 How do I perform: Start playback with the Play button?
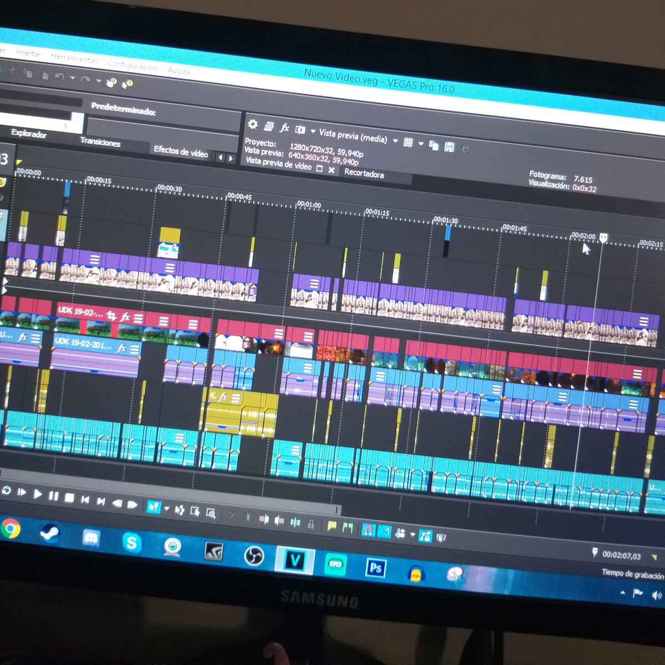38,494
